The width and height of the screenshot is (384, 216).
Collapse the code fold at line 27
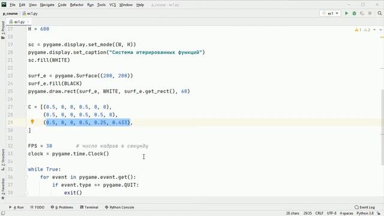(26, 107)
